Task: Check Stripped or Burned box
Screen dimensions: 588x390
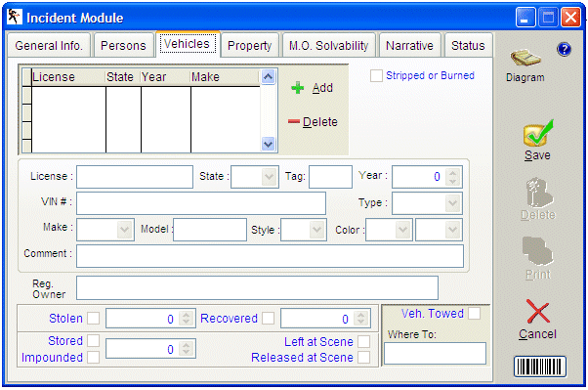Action: point(376,75)
